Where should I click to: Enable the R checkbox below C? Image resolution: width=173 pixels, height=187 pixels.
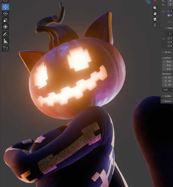169,46
